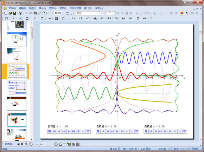Image resolution: width=204 pixels, height=152 pixels.
Task: Expand the zoom 80.6% dropdown
Action: 63,13
